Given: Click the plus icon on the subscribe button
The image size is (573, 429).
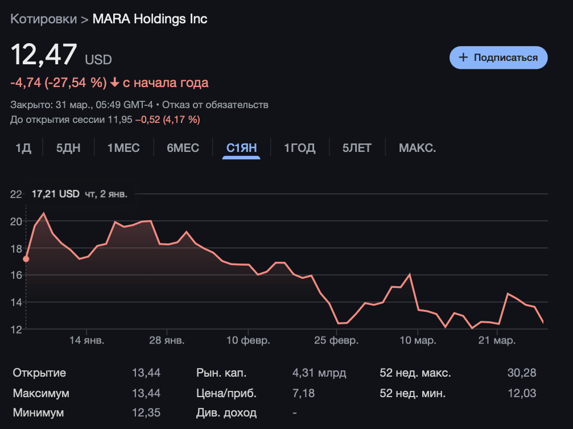Looking at the screenshot, I should coord(463,57).
